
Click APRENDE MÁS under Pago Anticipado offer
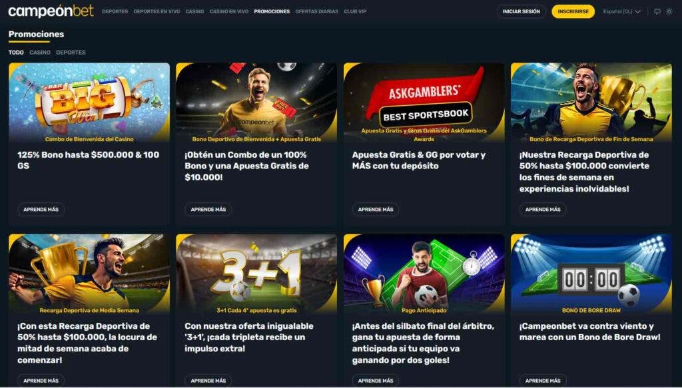[x=376, y=380]
